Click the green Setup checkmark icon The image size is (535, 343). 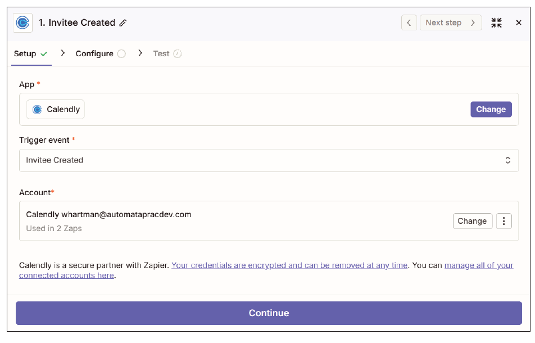44,54
